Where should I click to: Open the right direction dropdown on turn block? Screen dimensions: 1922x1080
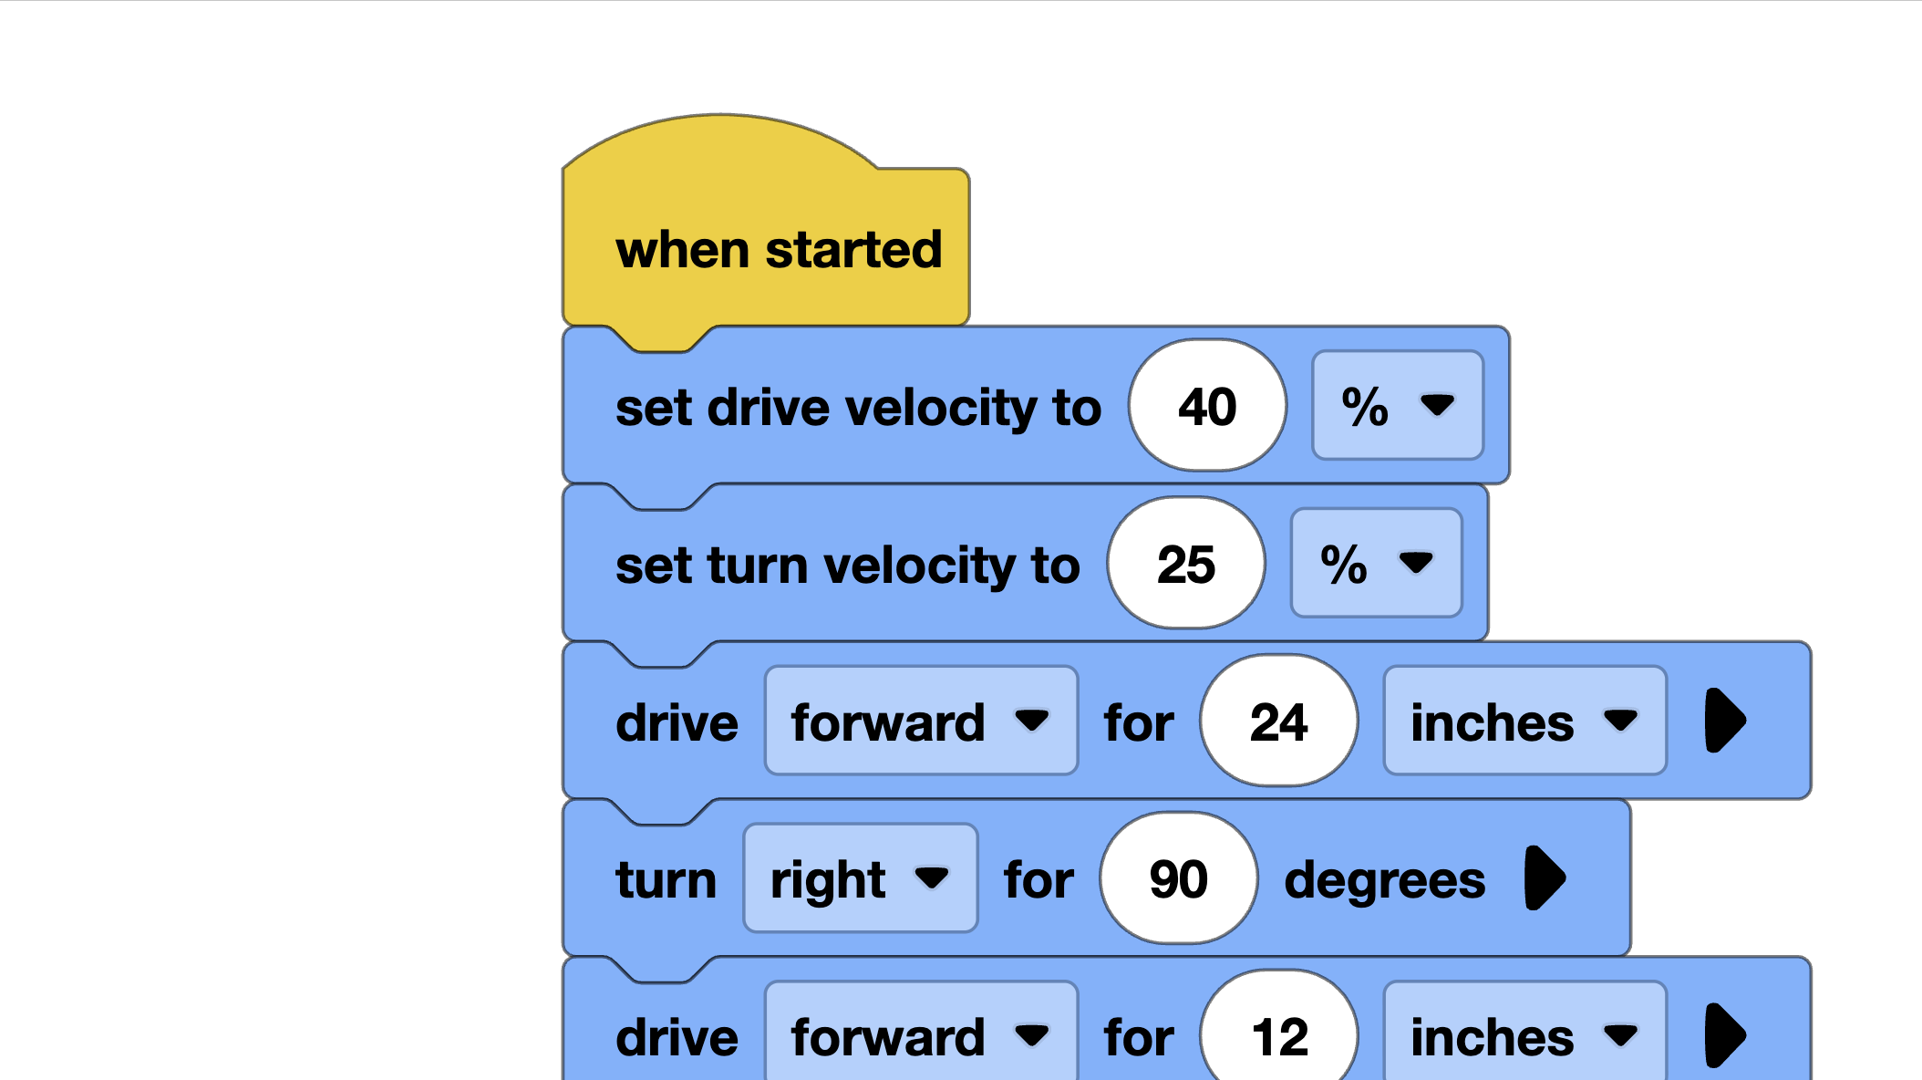[858, 878]
